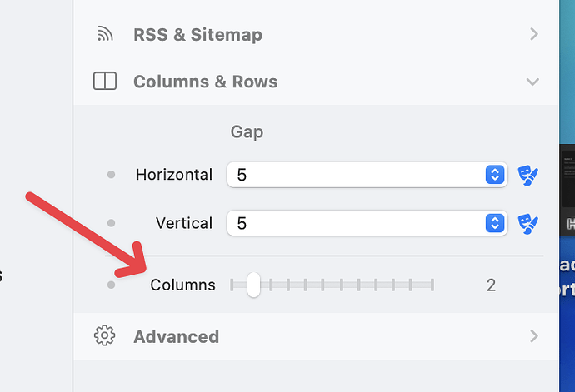Open the Vertical gap stepper arrows
The height and width of the screenshot is (392, 575).
point(495,223)
